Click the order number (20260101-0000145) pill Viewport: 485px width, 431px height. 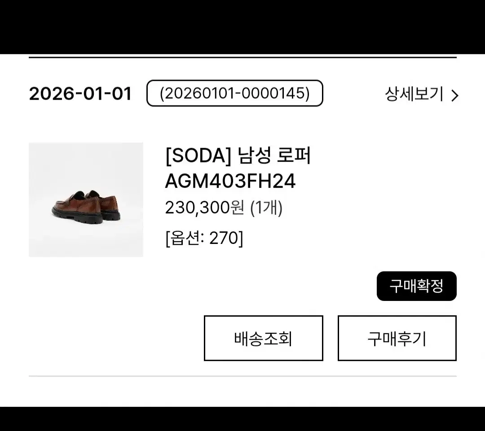point(235,93)
